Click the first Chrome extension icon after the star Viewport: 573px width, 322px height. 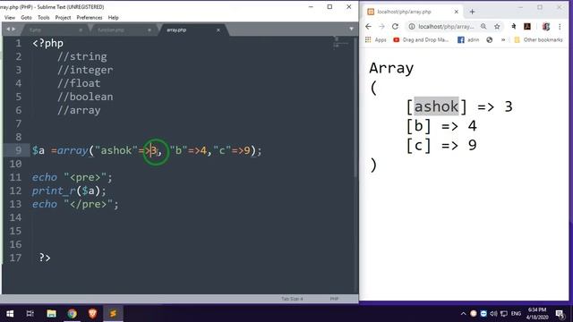[x=514, y=26]
